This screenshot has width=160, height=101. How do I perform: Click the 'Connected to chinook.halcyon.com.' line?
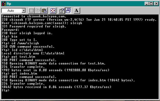(34, 16)
